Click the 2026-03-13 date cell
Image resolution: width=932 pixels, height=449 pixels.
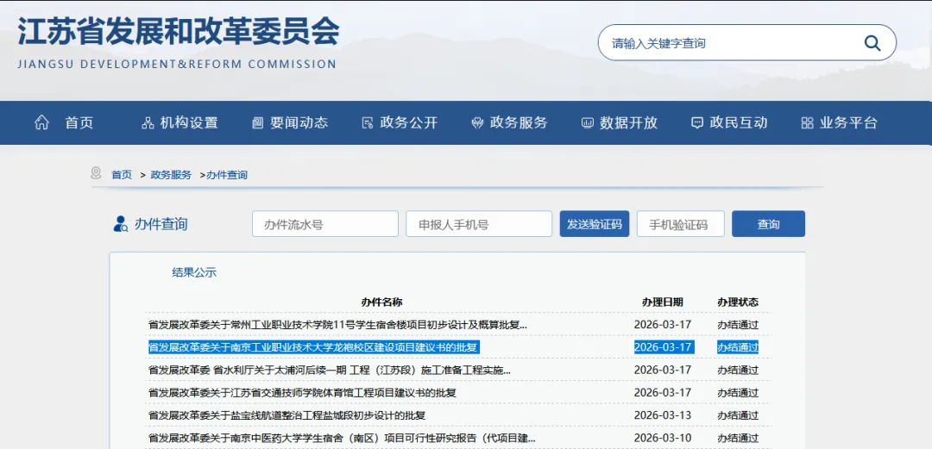click(x=663, y=415)
